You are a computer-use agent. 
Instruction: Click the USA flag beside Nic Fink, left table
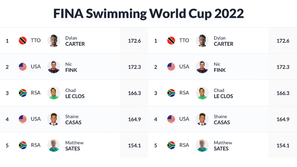23,67
